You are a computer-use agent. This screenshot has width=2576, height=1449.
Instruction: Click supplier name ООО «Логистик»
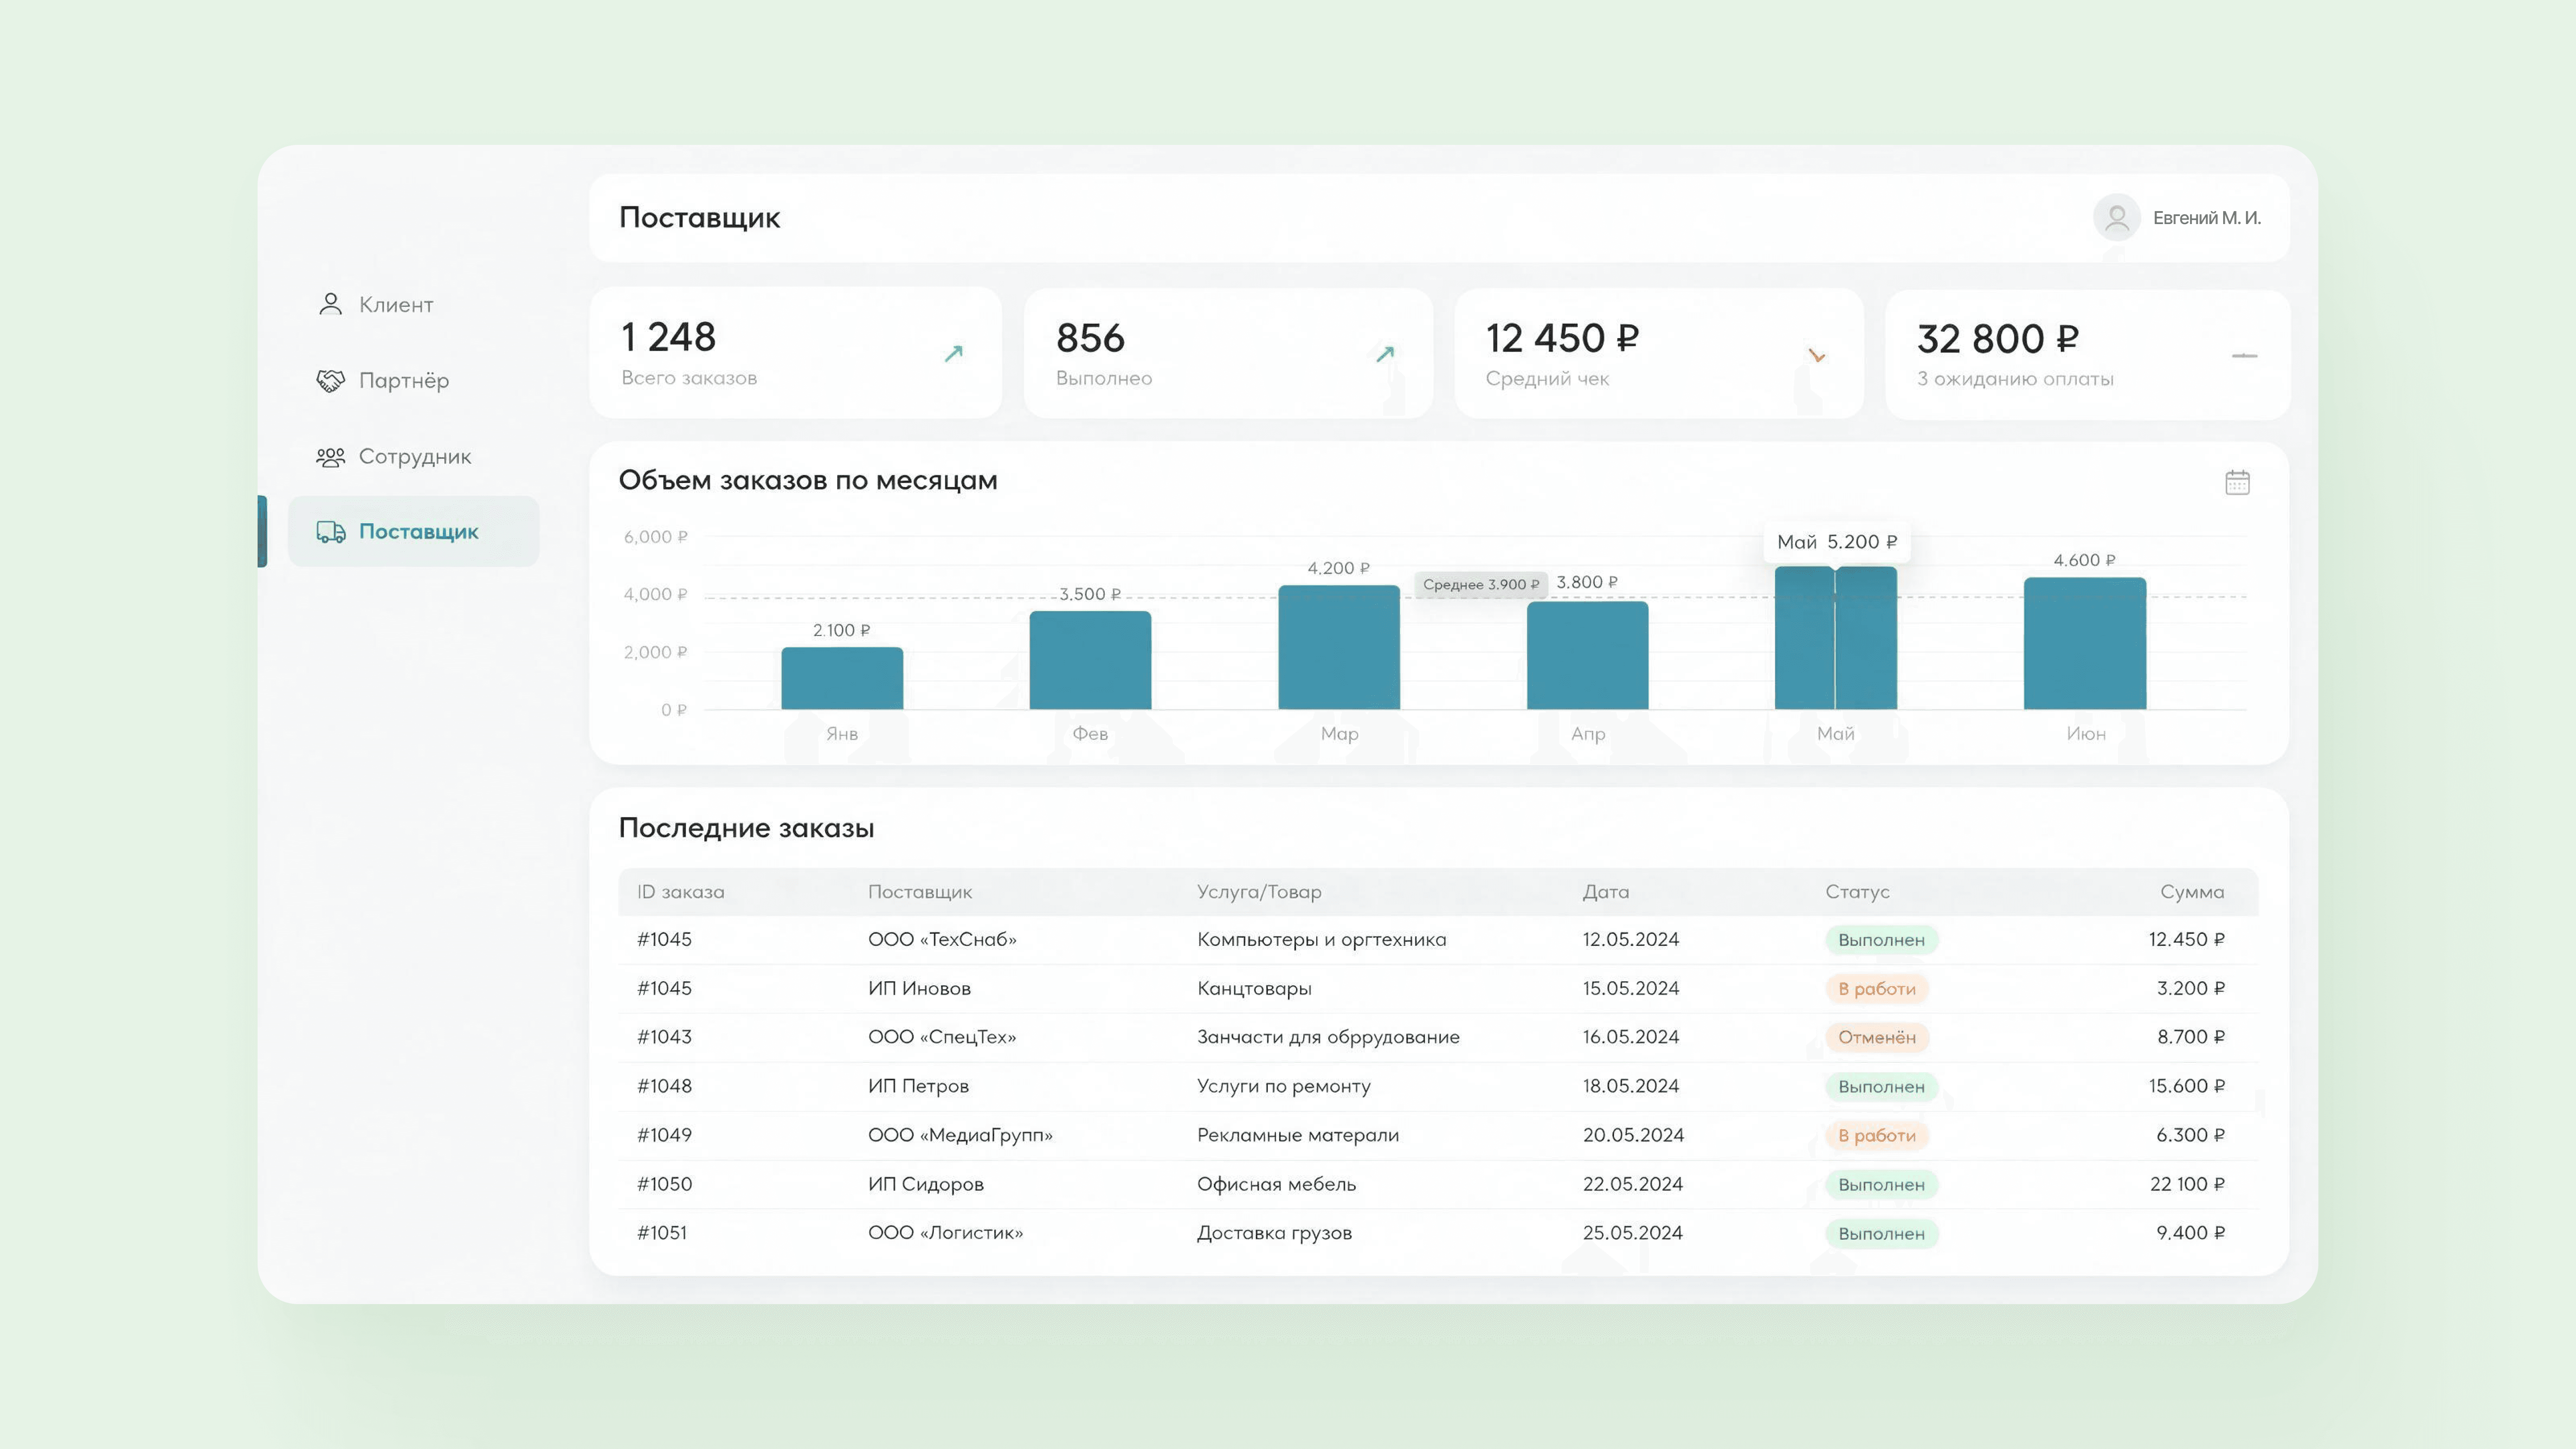coord(945,1234)
